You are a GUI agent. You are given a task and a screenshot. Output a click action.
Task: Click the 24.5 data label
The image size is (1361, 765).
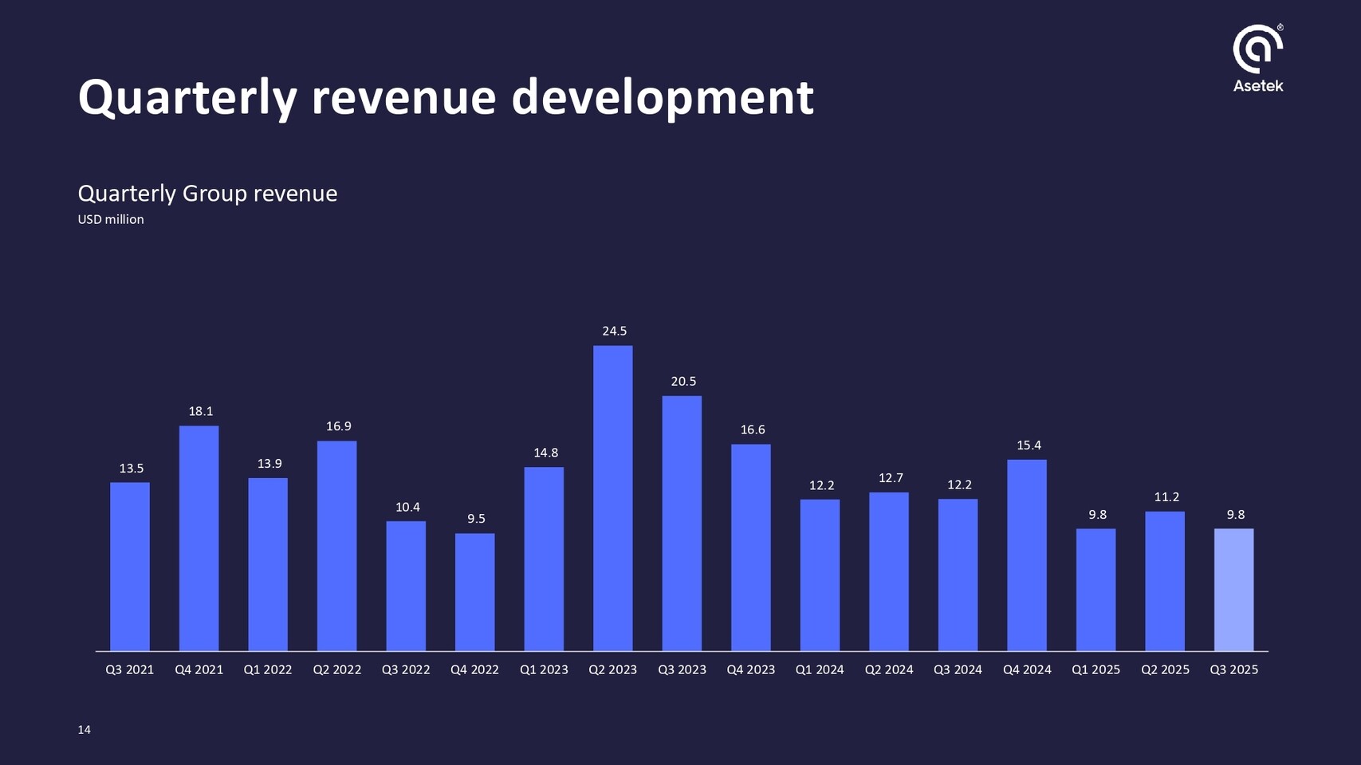(x=614, y=331)
